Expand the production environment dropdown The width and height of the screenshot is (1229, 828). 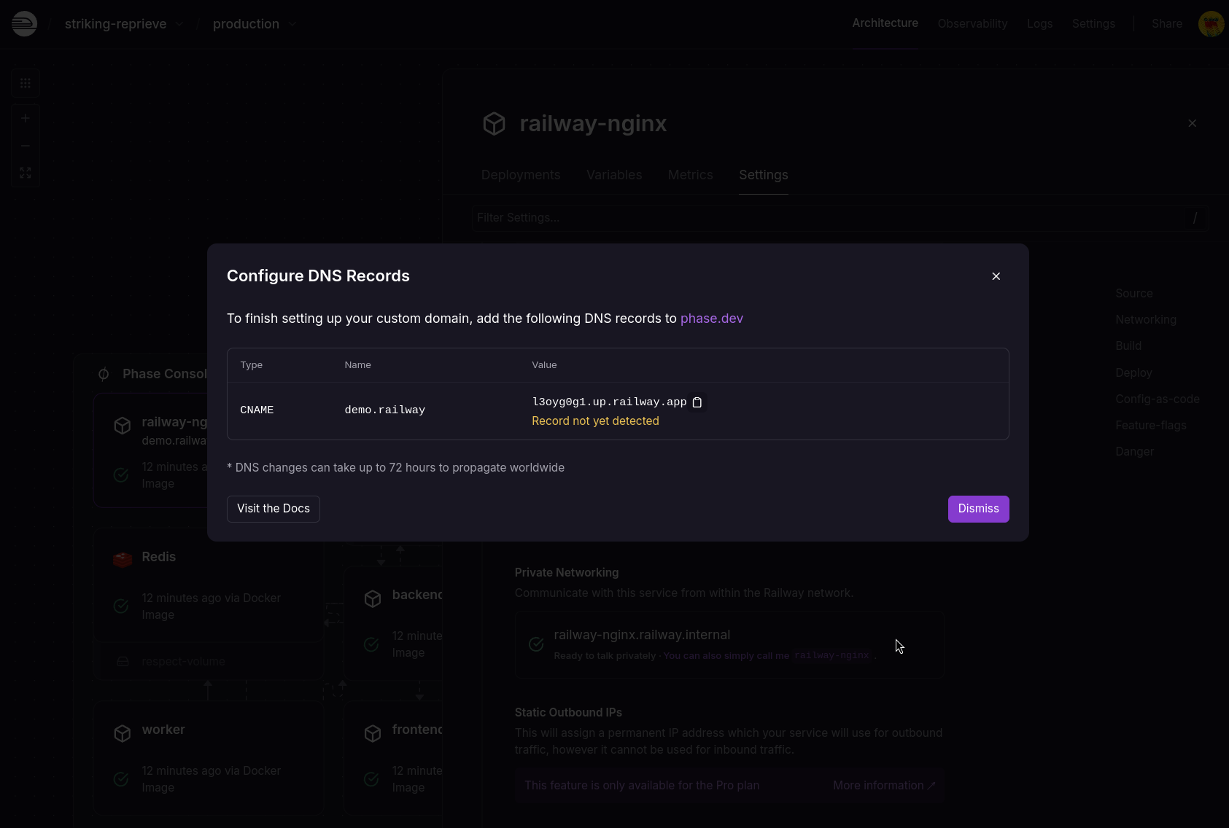pos(292,24)
